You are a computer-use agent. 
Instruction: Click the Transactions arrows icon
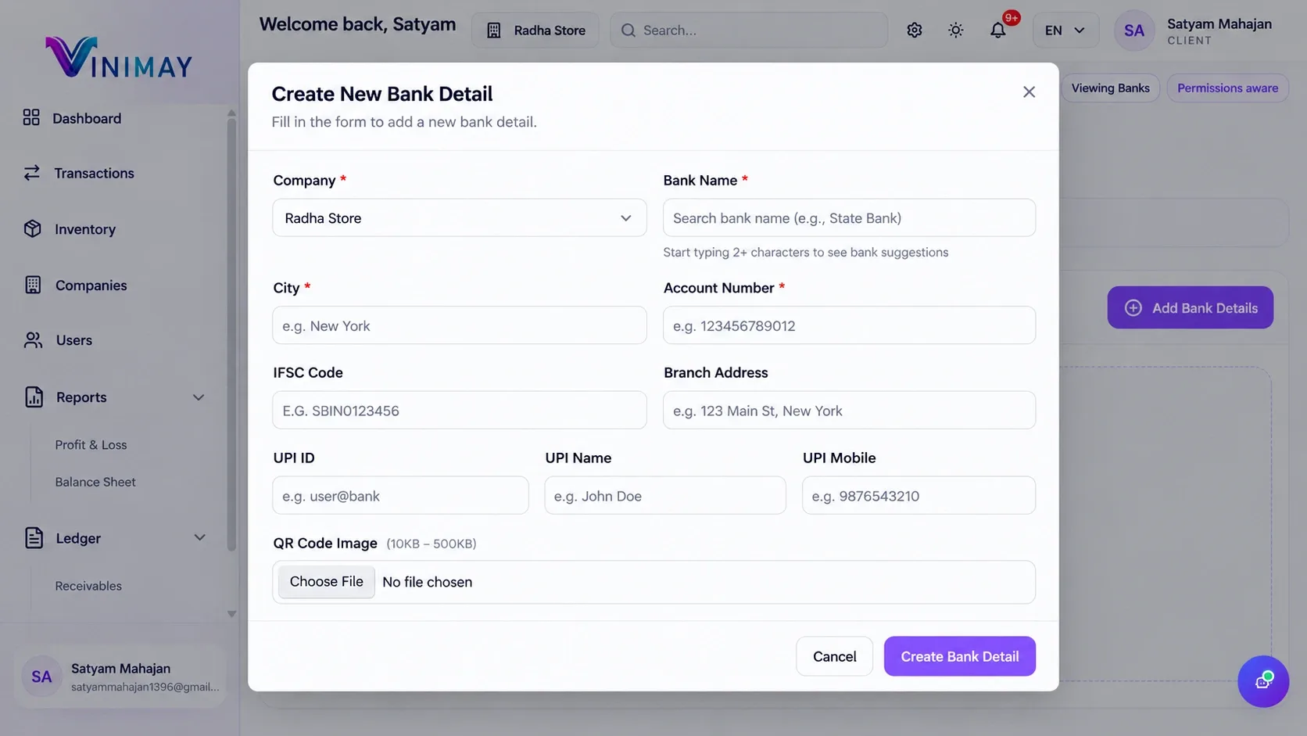pos(31,173)
